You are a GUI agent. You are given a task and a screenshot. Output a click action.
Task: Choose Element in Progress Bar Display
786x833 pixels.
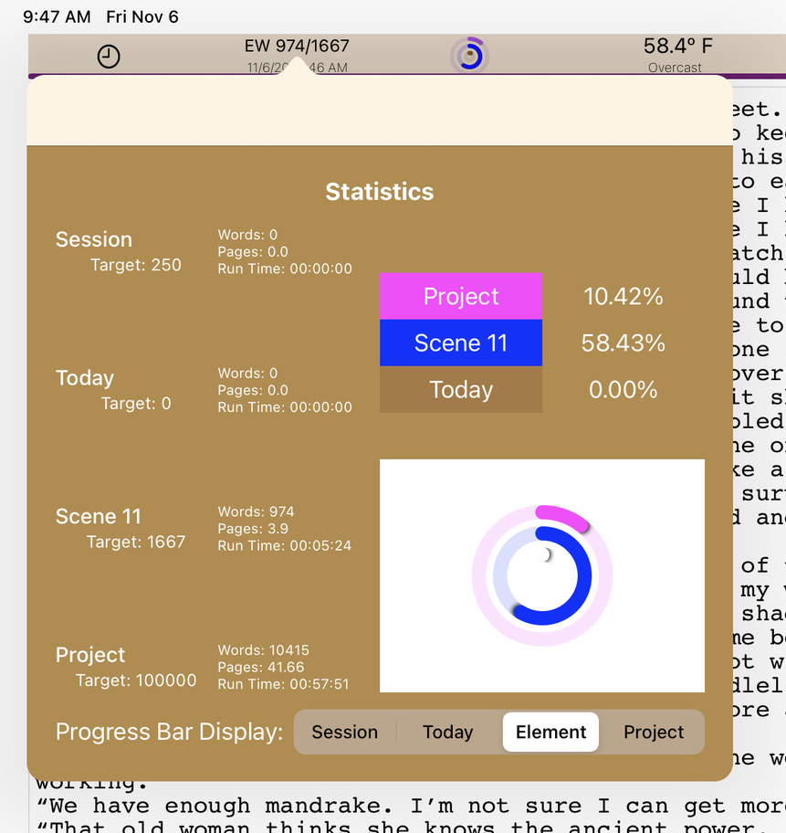(550, 733)
